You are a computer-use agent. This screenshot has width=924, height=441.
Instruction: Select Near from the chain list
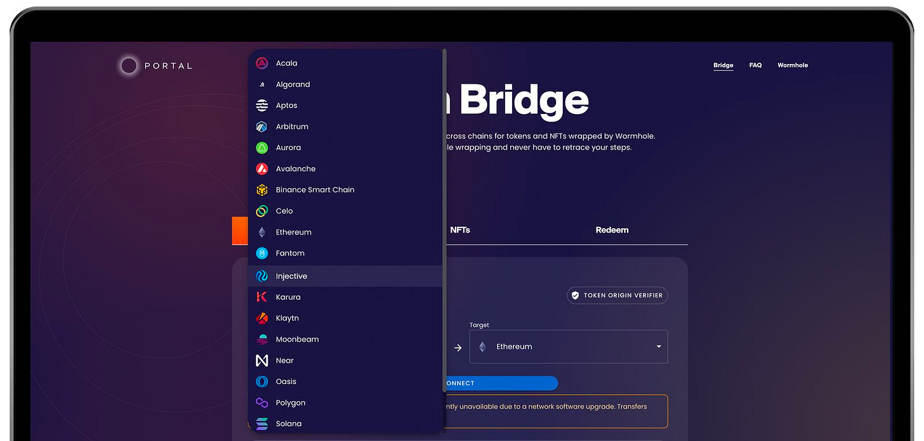tap(345, 361)
